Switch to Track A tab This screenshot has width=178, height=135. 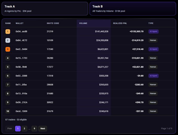(x=45, y=9)
